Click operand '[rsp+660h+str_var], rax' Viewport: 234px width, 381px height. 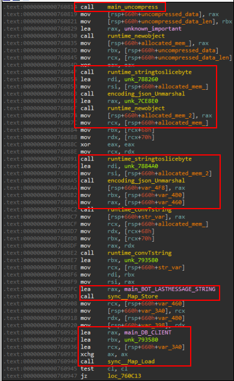click(x=146, y=217)
